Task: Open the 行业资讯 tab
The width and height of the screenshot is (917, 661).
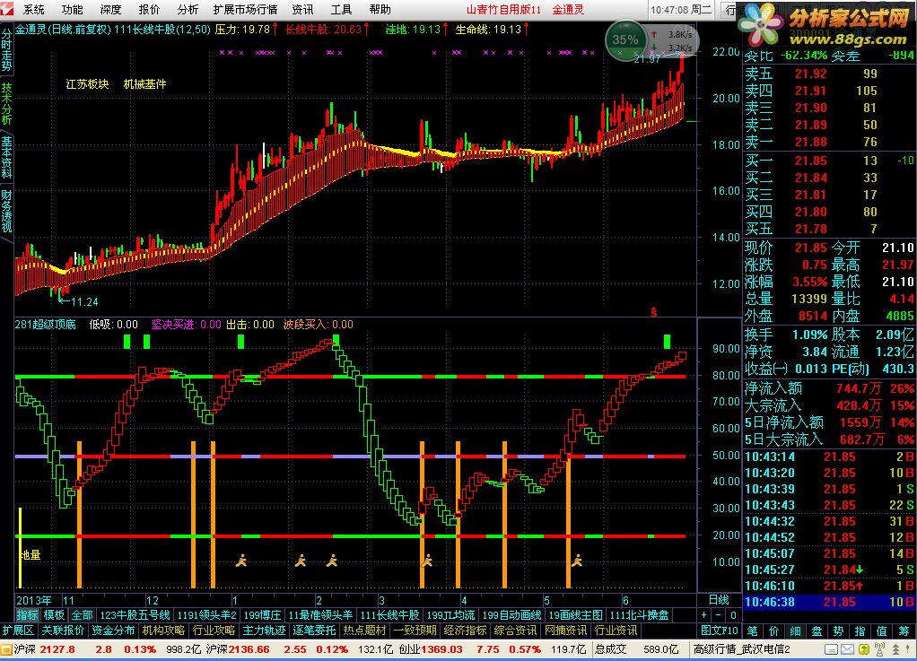Action: tap(616, 630)
